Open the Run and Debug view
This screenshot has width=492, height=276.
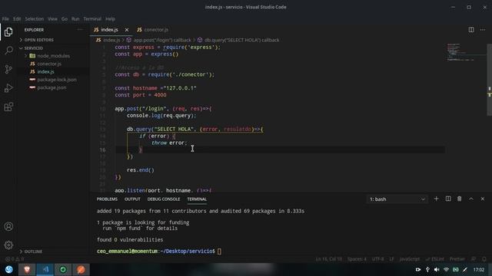[8, 88]
